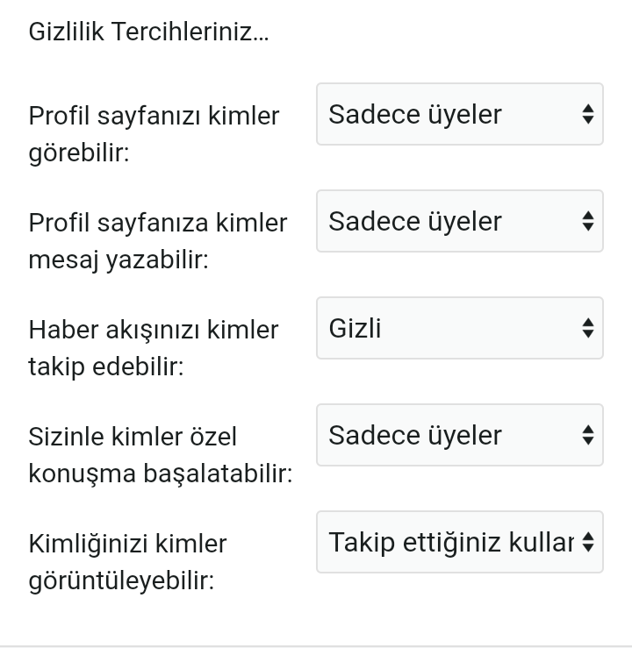The image size is (632, 648).
Task: Click the arrow icon on profile message dropdown
Action: [588, 221]
